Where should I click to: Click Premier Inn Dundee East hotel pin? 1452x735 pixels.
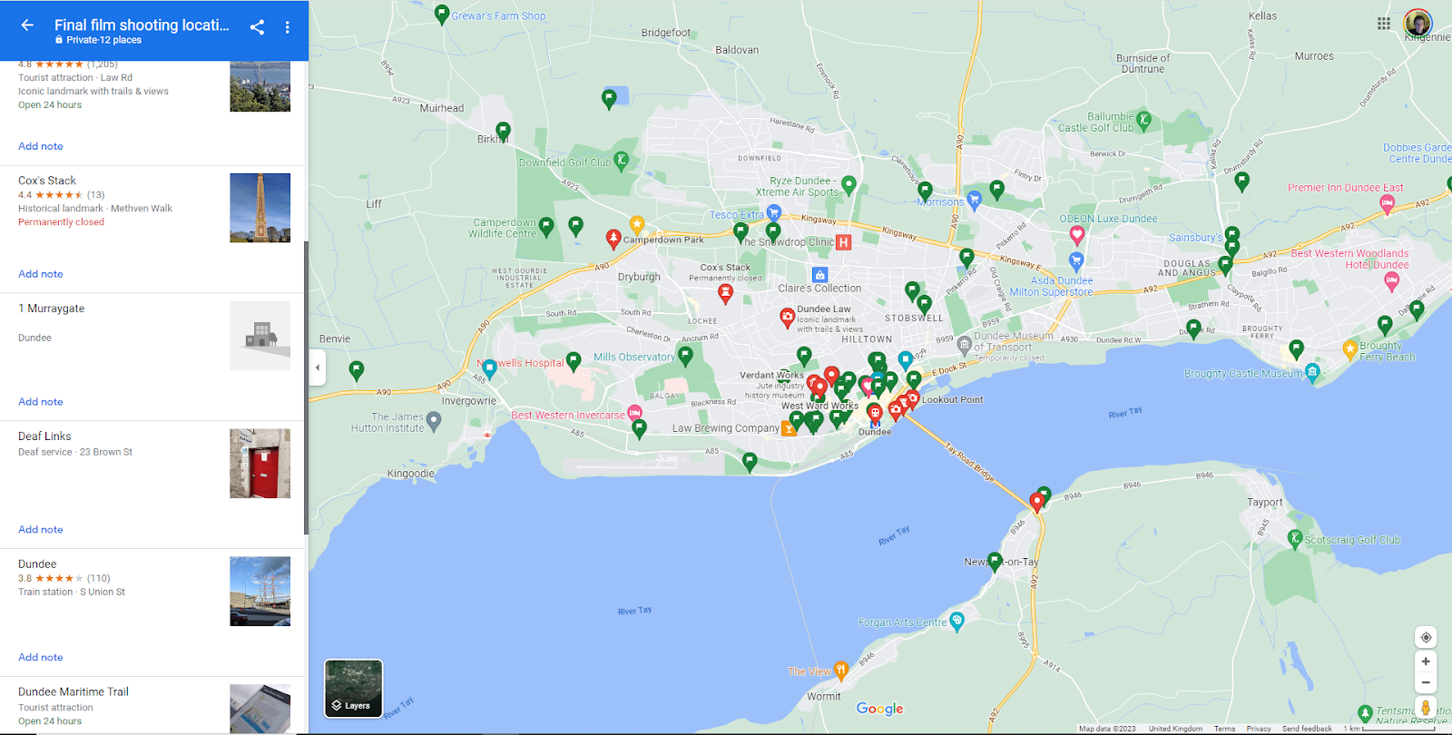1388,204
